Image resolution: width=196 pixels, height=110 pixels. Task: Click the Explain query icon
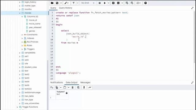click(113, 3)
